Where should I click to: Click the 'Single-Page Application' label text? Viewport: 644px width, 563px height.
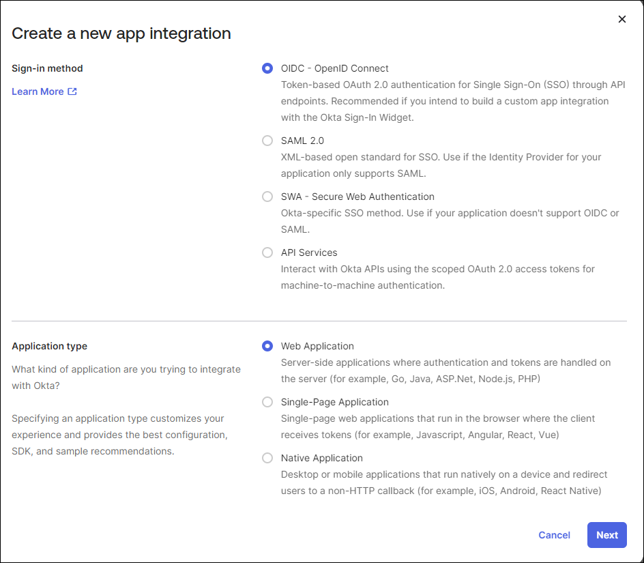coord(334,402)
